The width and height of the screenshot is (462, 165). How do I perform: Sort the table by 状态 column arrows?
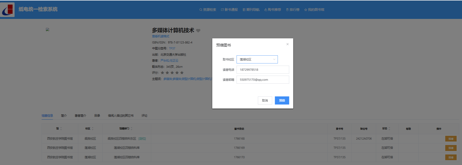389,129
